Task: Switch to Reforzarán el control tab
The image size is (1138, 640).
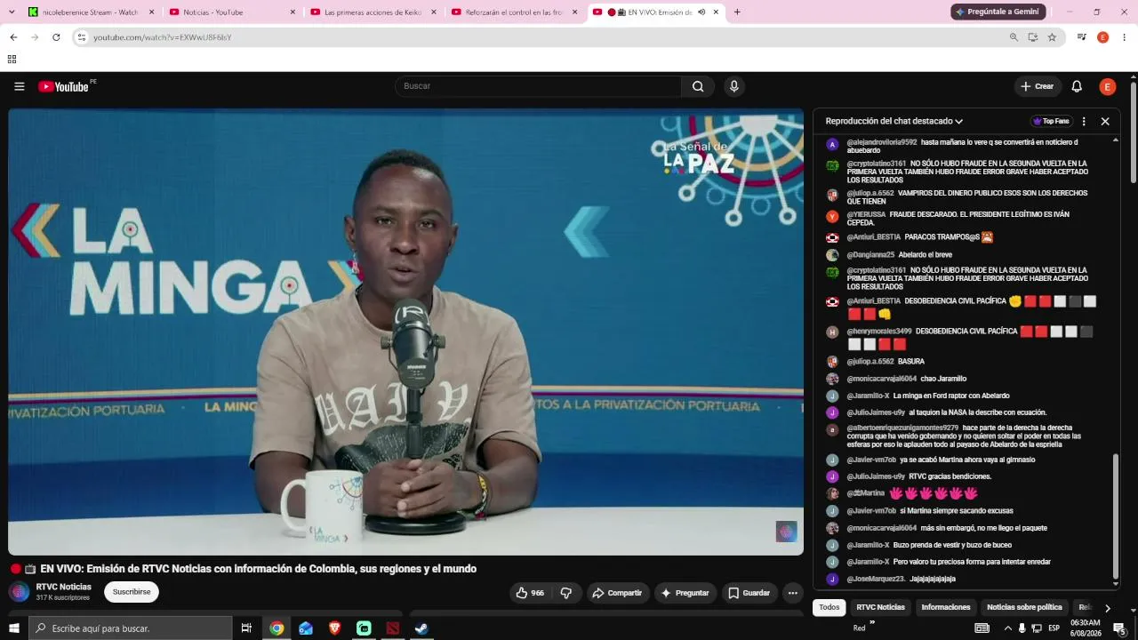Action: coord(514,12)
